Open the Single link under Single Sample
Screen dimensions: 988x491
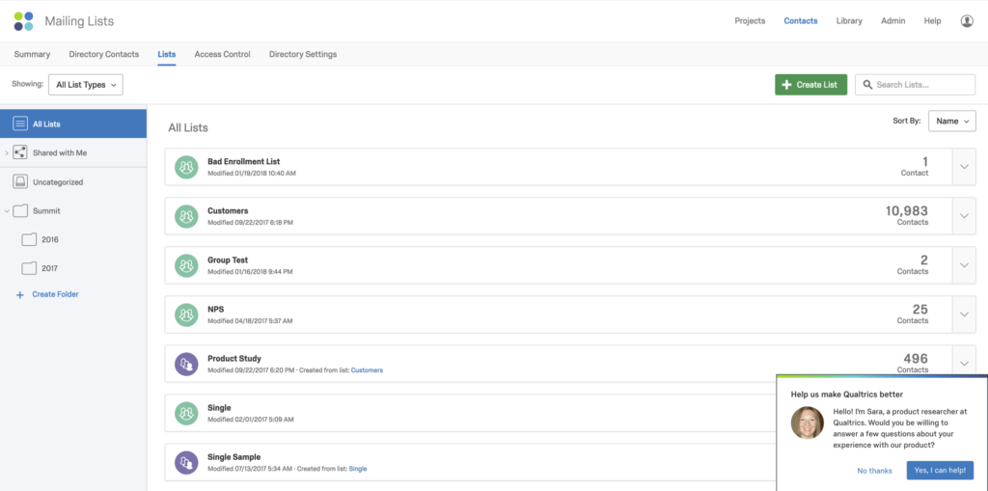pyautogui.click(x=358, y=469)
